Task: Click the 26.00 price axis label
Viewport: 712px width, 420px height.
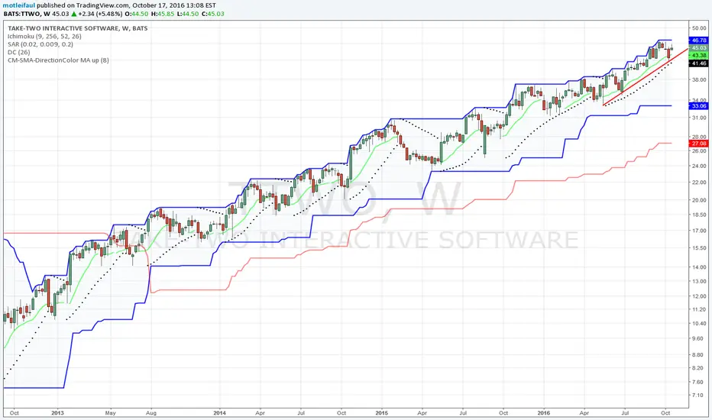Action: [699, 150]
